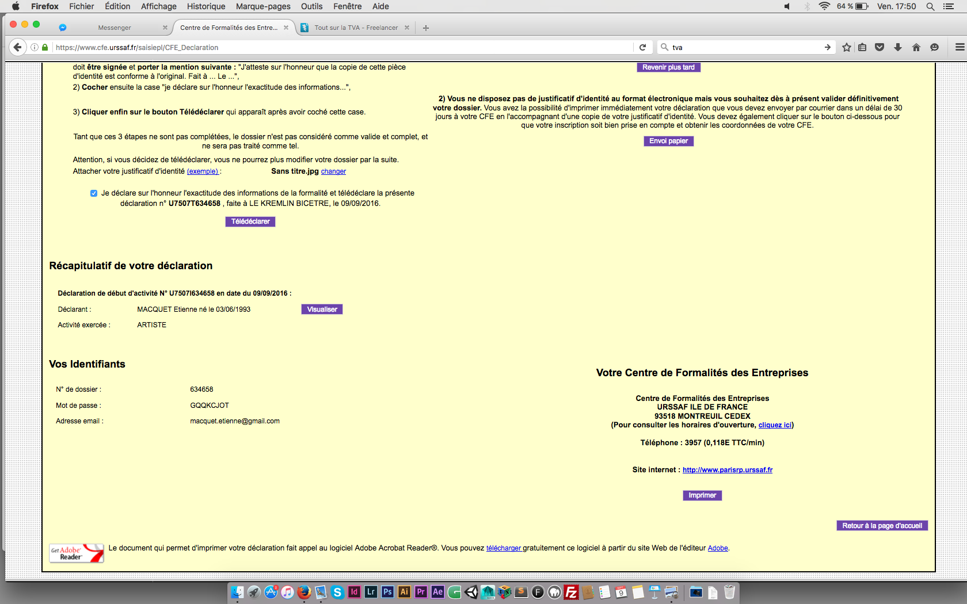Click the Visualiser button
The height and width of the screenshot is (604, 967).
coord(322,309)
